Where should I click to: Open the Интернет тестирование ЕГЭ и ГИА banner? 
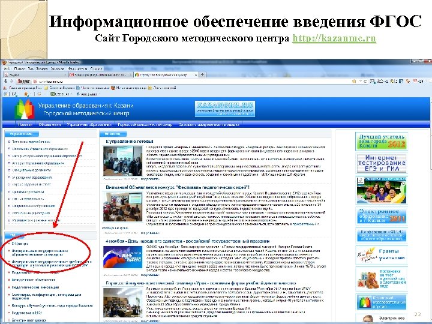tap(382, 163)
